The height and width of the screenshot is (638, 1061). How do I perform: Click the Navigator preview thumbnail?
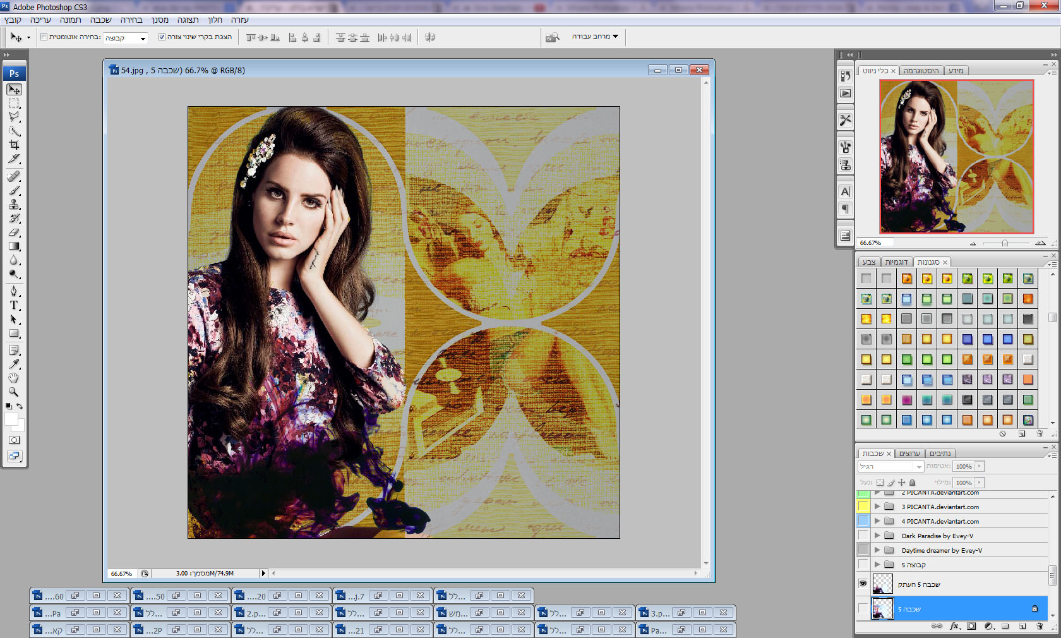[x=956, y=156]
